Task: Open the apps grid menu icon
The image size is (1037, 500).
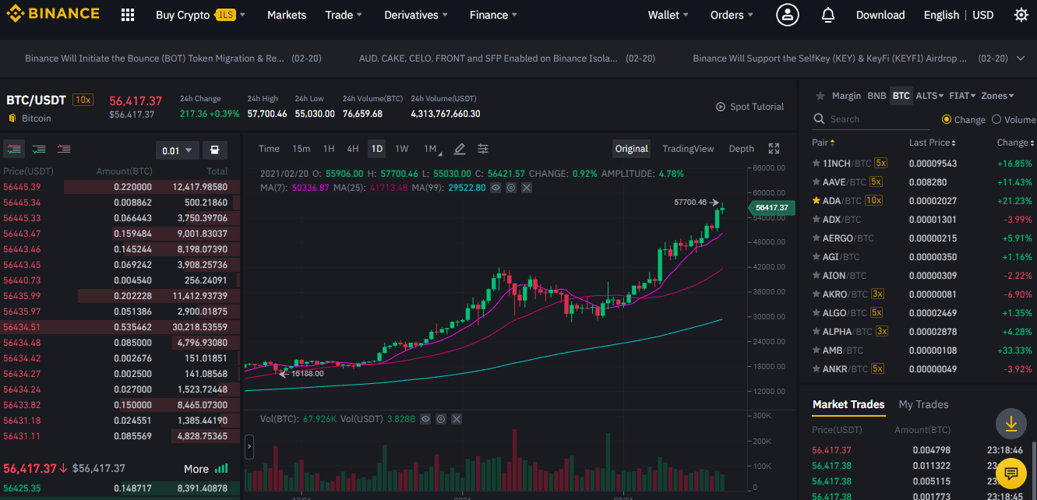Action: coord(128,15)
